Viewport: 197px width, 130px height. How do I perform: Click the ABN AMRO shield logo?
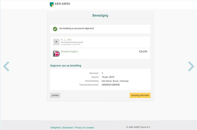pos(52,5)
